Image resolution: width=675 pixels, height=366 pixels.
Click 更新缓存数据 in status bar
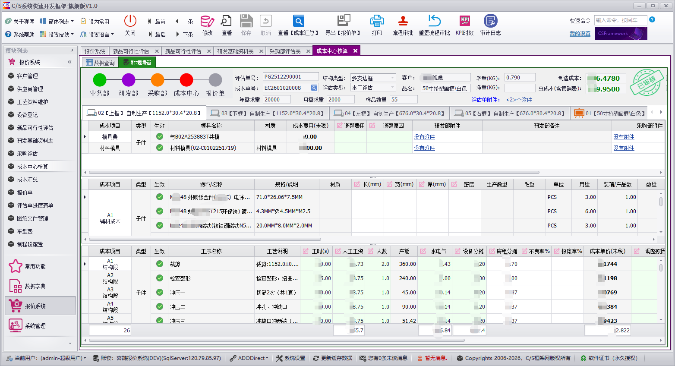click(x=332, y=358)
